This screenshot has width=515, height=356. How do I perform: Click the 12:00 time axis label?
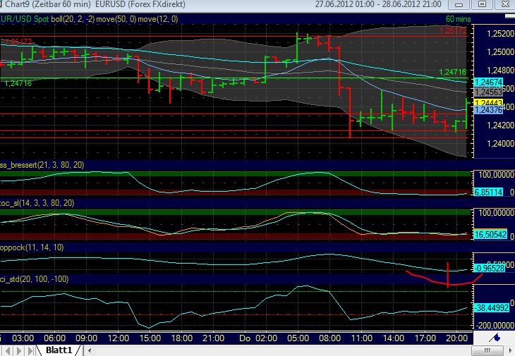tap(119, 338)
